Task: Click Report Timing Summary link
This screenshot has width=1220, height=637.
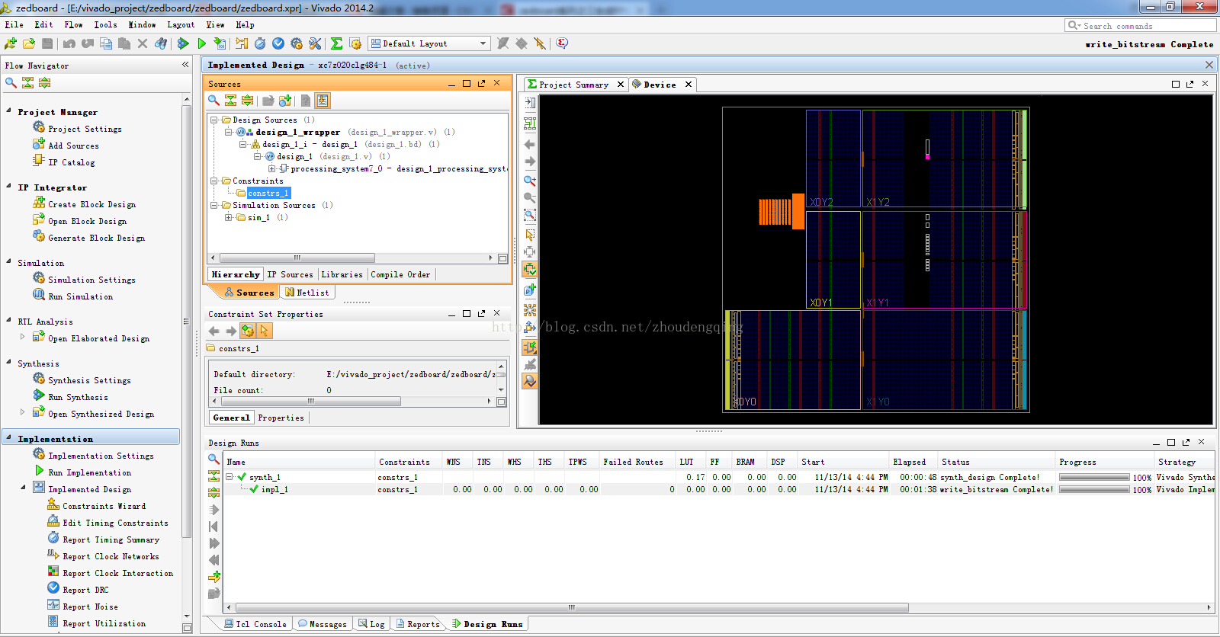Action: (111, 539)
